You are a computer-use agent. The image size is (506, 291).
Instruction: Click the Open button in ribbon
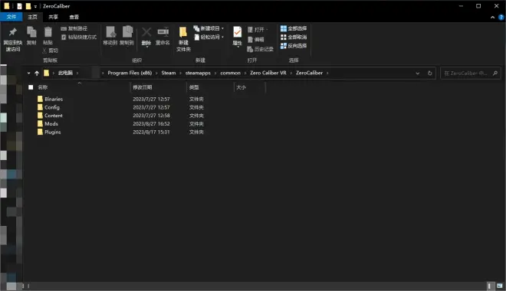click(x=258, y=30)
